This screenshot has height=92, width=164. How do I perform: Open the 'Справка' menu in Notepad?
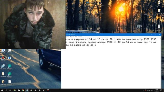(80, 37)
